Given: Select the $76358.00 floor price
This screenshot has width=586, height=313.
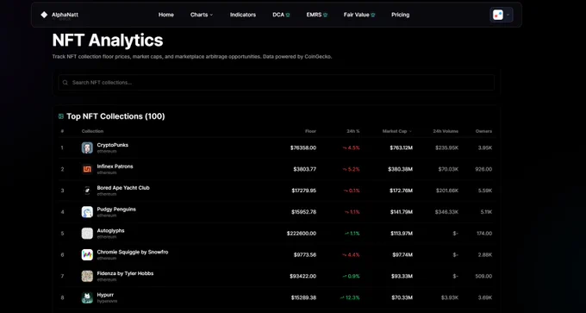Looking at the screenshot, I should (303, 147).
